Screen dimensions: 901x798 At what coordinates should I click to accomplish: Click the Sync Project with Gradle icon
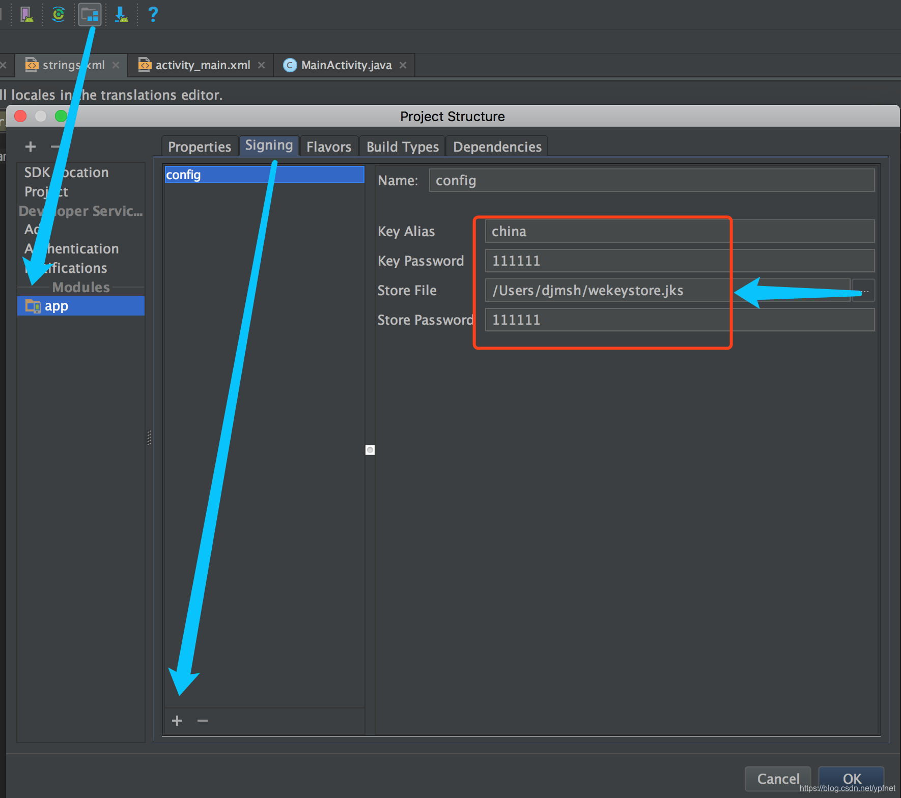click(x=59, y=14)
